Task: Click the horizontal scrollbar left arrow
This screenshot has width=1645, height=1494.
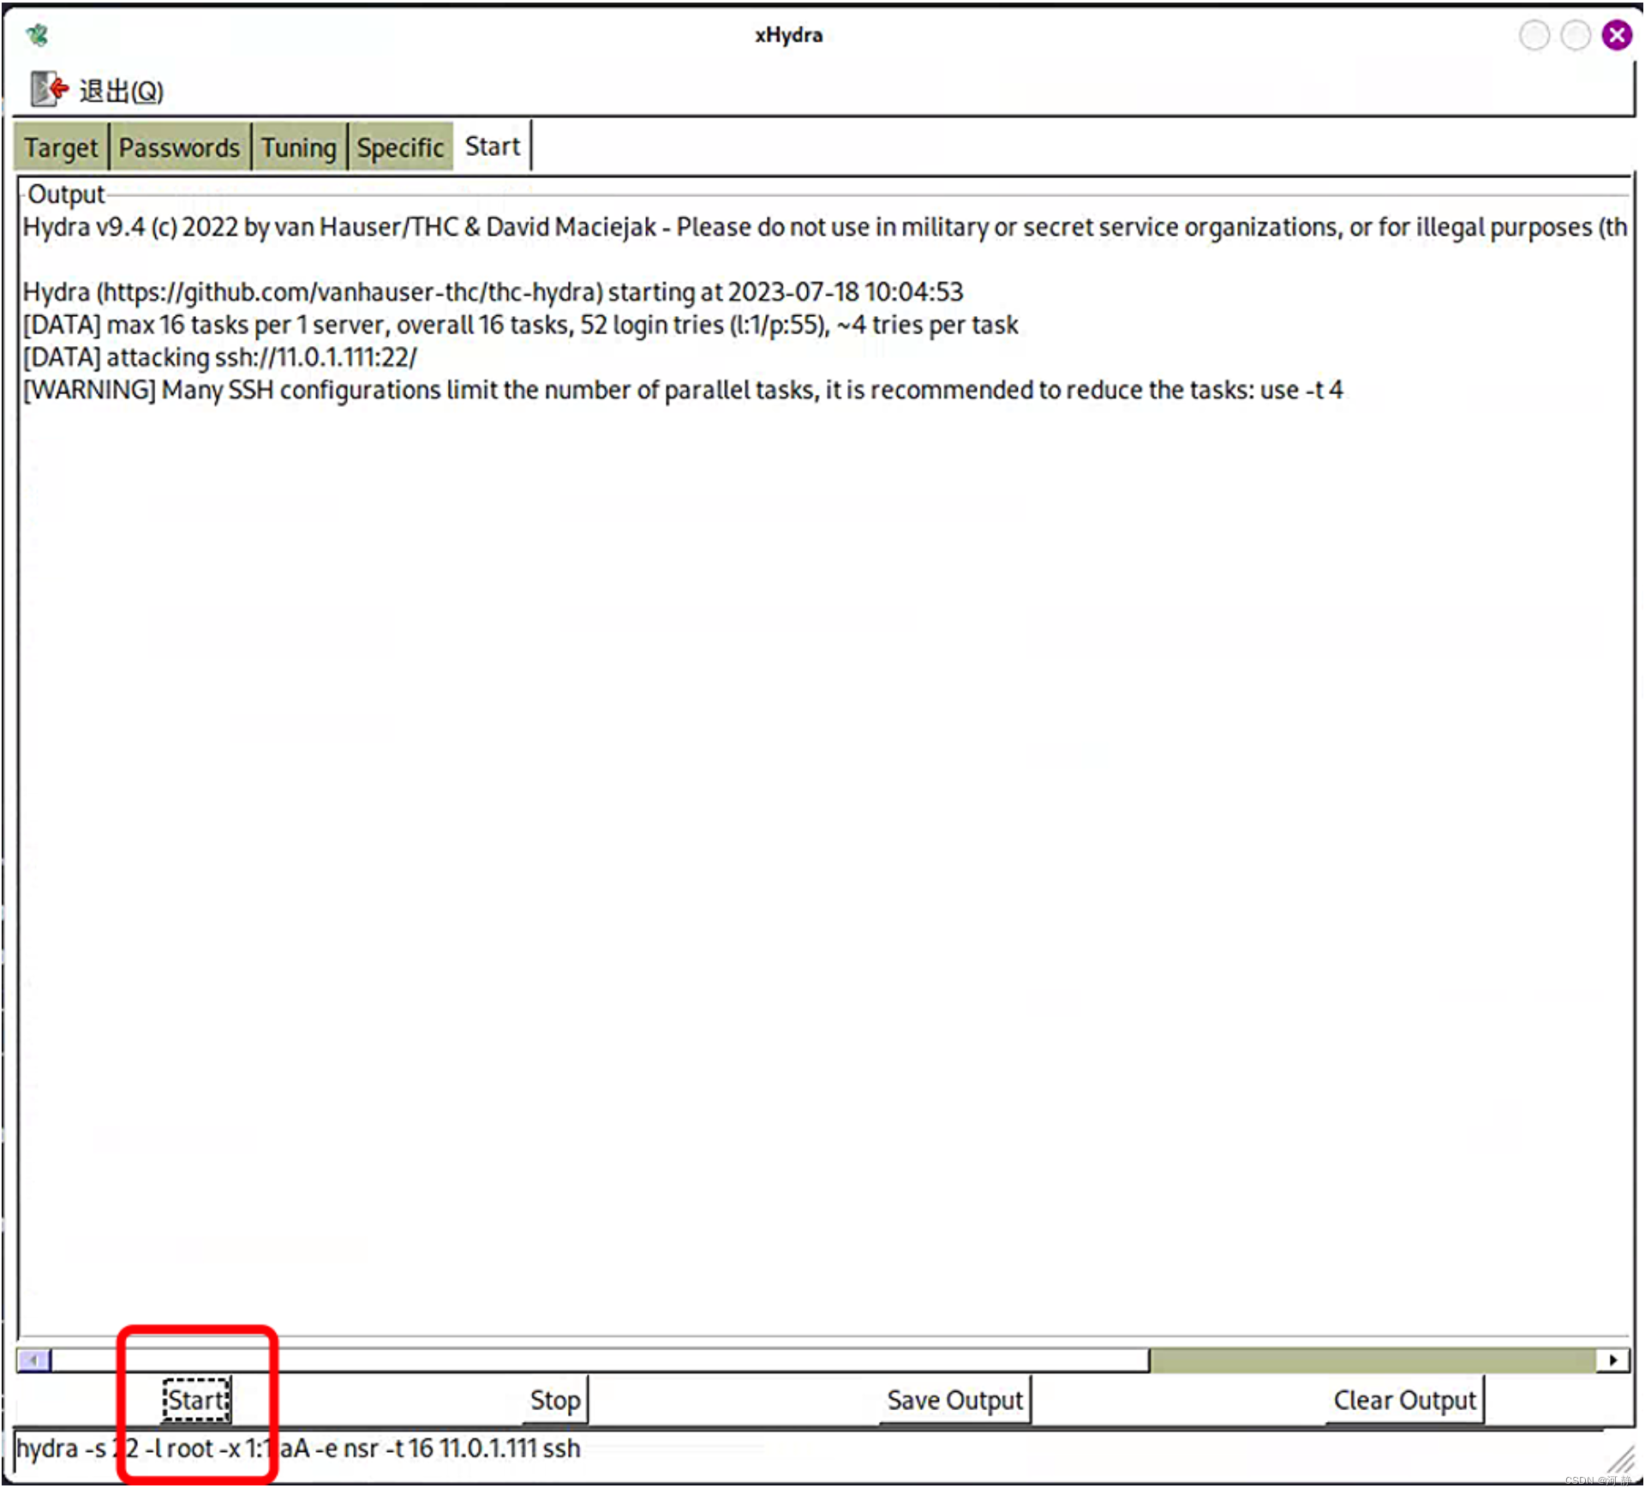Action: [34, 1360]
